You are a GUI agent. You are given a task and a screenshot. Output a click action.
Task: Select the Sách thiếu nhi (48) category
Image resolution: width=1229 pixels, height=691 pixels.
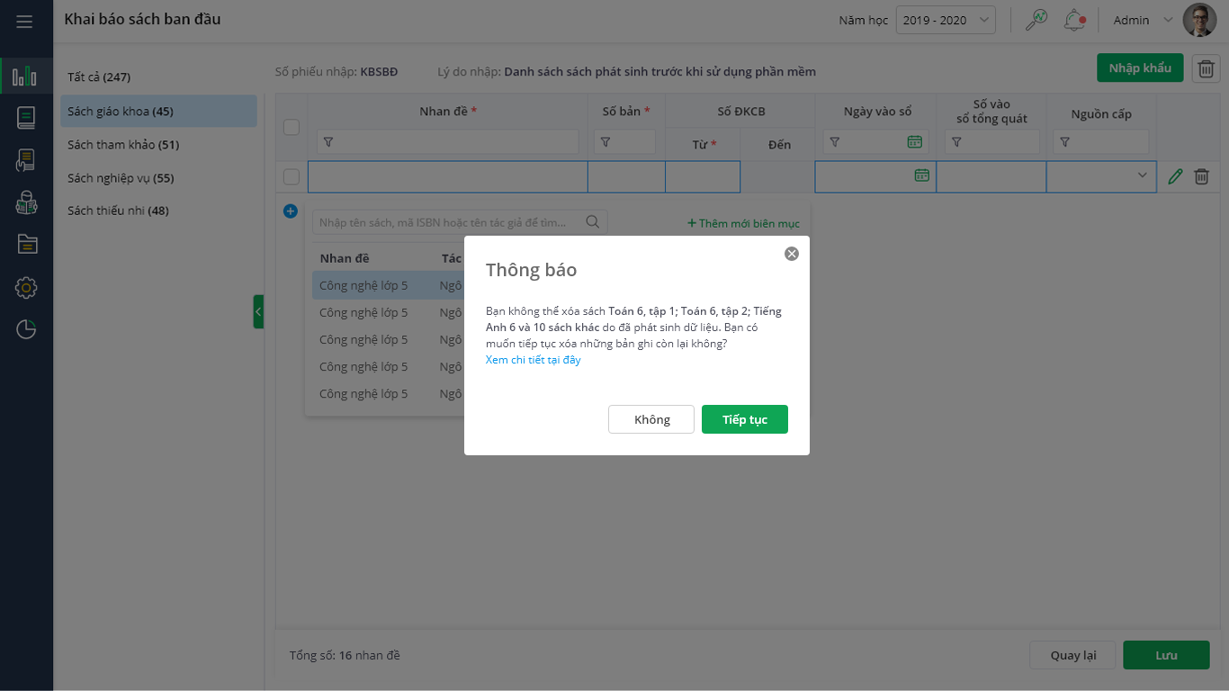tap(118, 211)
